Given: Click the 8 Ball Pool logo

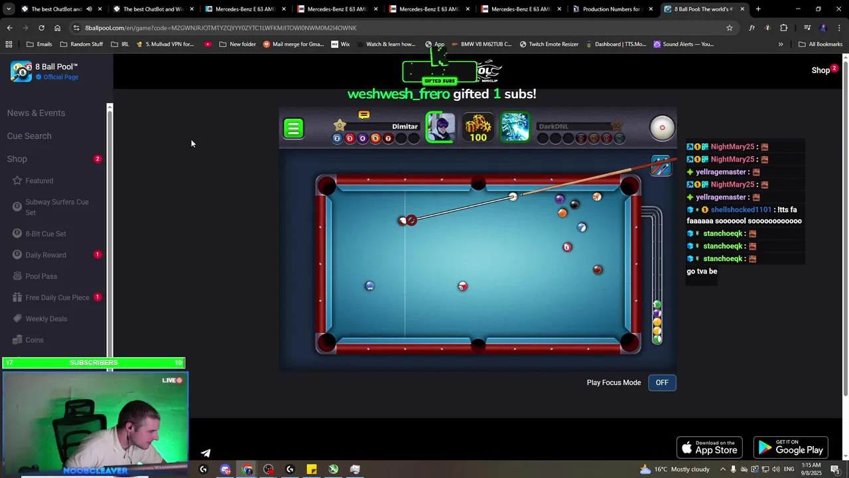Looking at the screenshot, I should [21, 71].
